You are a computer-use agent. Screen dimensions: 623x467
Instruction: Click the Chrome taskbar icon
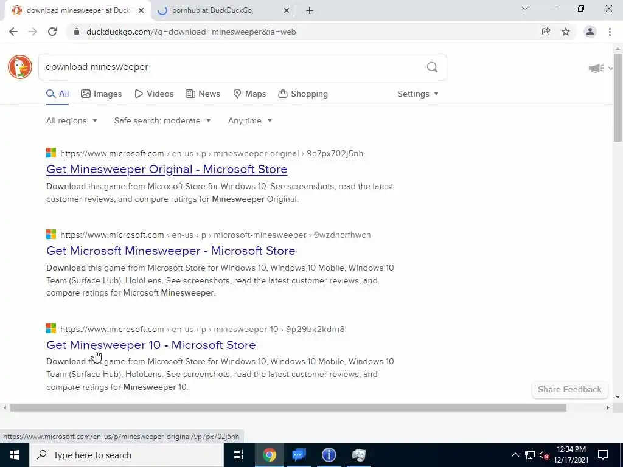pyautogui.click(x=269, y=455)
